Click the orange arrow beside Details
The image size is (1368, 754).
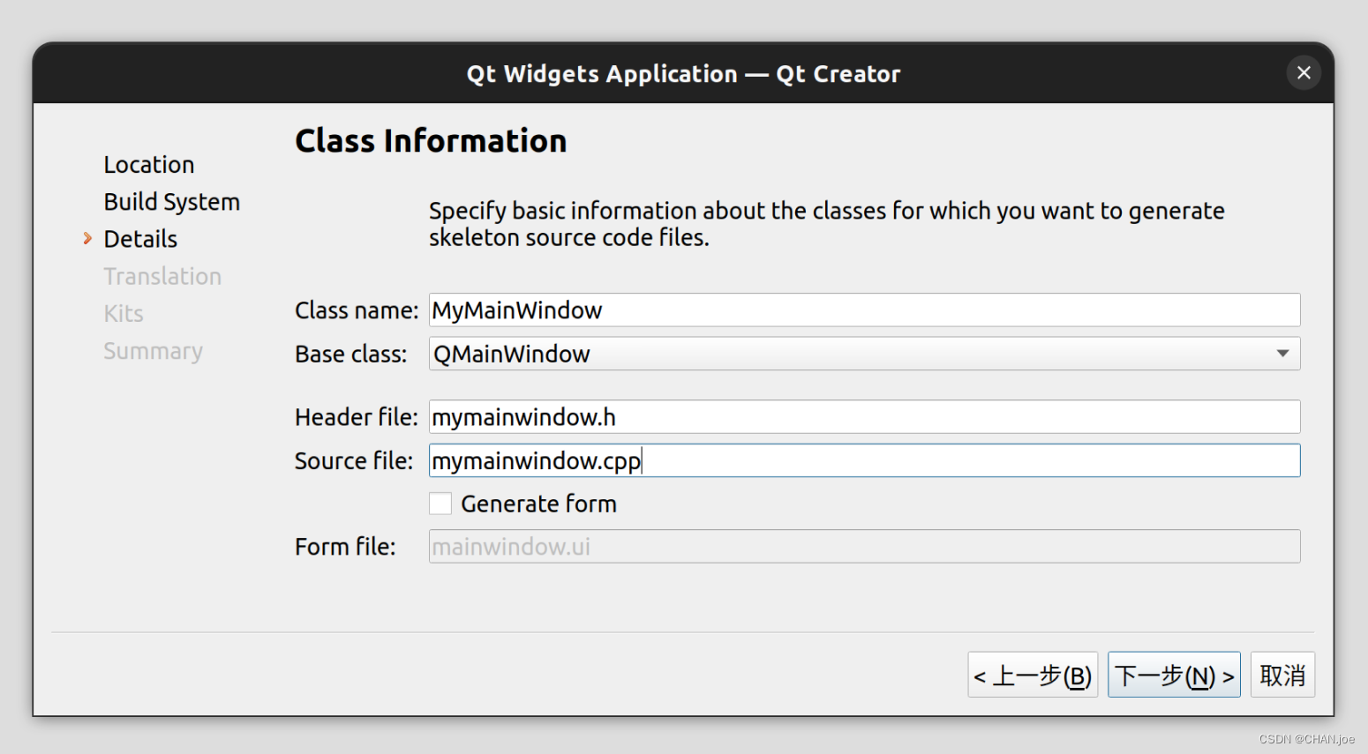(87, 238)
